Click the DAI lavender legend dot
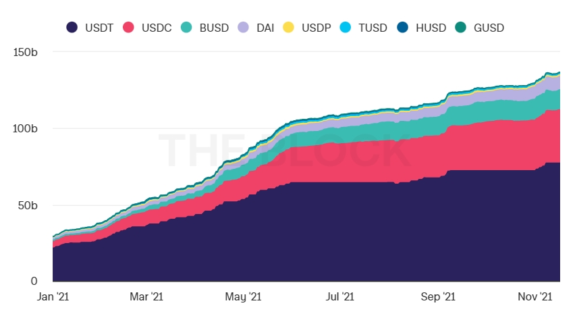Viewport: 575px width, 318px height. coord(244,28)
